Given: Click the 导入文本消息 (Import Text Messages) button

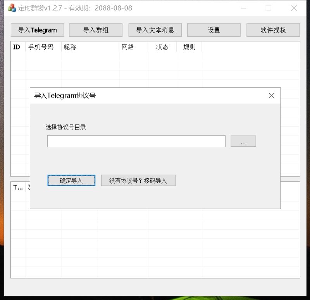Looking at the screenshot, I should point(155,30).
